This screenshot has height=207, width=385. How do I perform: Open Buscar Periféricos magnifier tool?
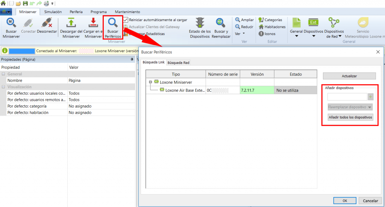point(113,23)
